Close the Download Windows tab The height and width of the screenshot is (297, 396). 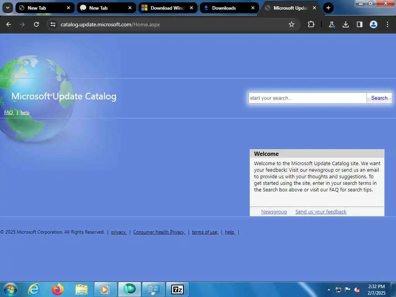[x=191, y=8]
